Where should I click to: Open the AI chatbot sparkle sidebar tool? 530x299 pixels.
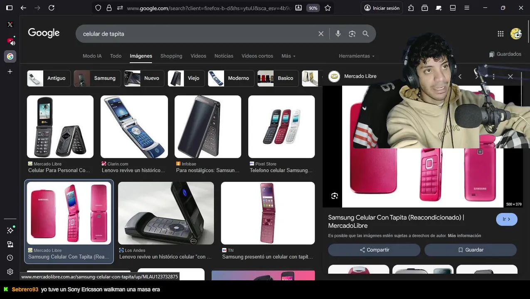10,230
